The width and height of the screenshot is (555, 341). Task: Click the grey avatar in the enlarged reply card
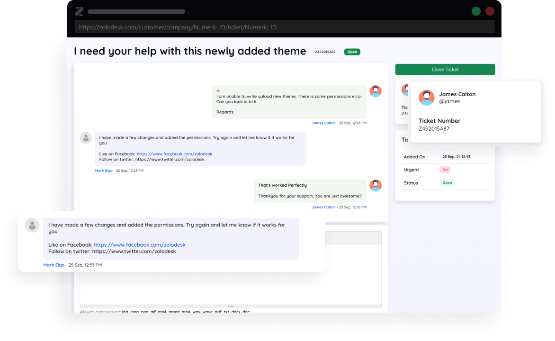(32, 225)
